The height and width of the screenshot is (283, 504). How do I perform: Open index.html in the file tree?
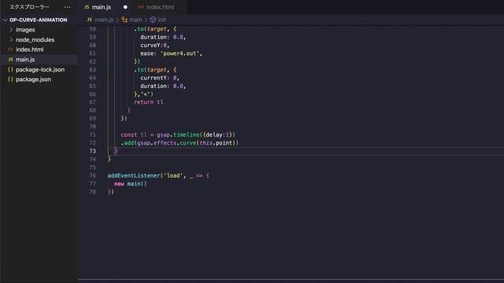coord(30,50)
